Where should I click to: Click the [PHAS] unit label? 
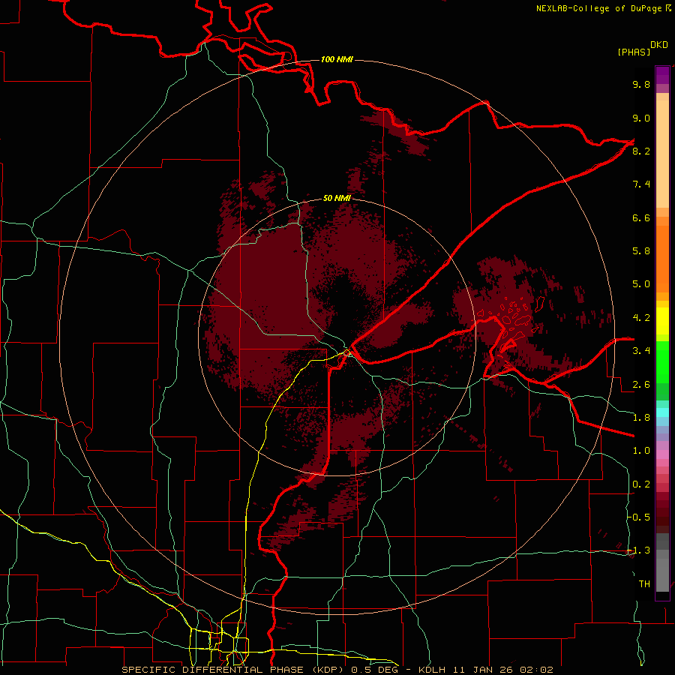click(x=634, y=52)
